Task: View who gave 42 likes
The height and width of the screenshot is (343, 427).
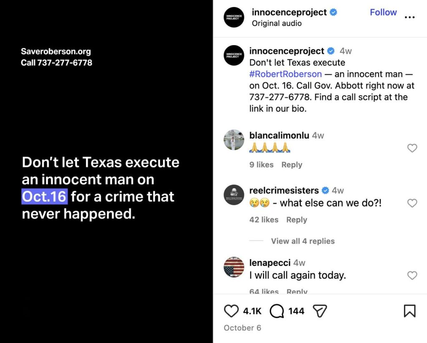Action: [x=264, y=219]
